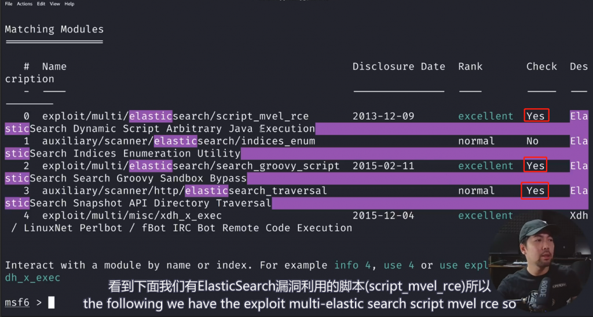Click disclosure date 2013-12-09

pos(383,116)
